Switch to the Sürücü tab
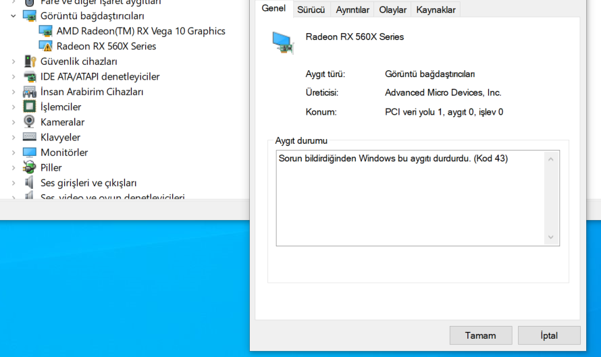 pyautogui.click(x=311, y=10)
